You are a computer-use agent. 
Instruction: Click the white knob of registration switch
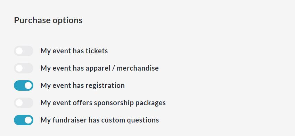pyautogui.click(x=28, y=85)
